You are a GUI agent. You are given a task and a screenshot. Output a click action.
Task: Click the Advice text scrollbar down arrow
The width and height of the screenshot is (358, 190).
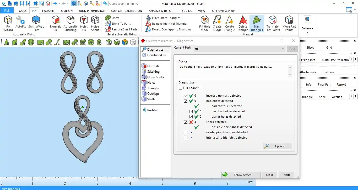[x=290, y=75]
